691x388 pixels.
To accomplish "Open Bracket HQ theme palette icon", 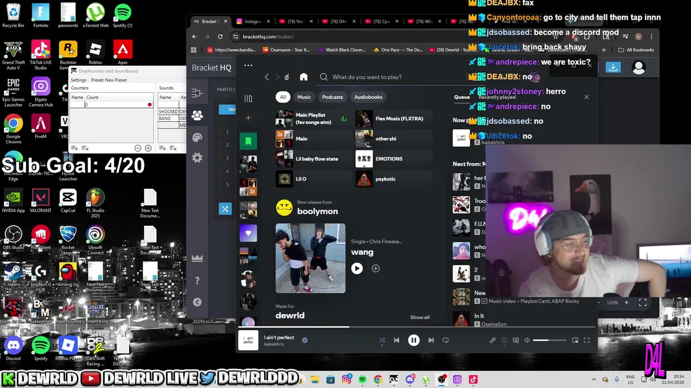I will click(x=197, y=137).
